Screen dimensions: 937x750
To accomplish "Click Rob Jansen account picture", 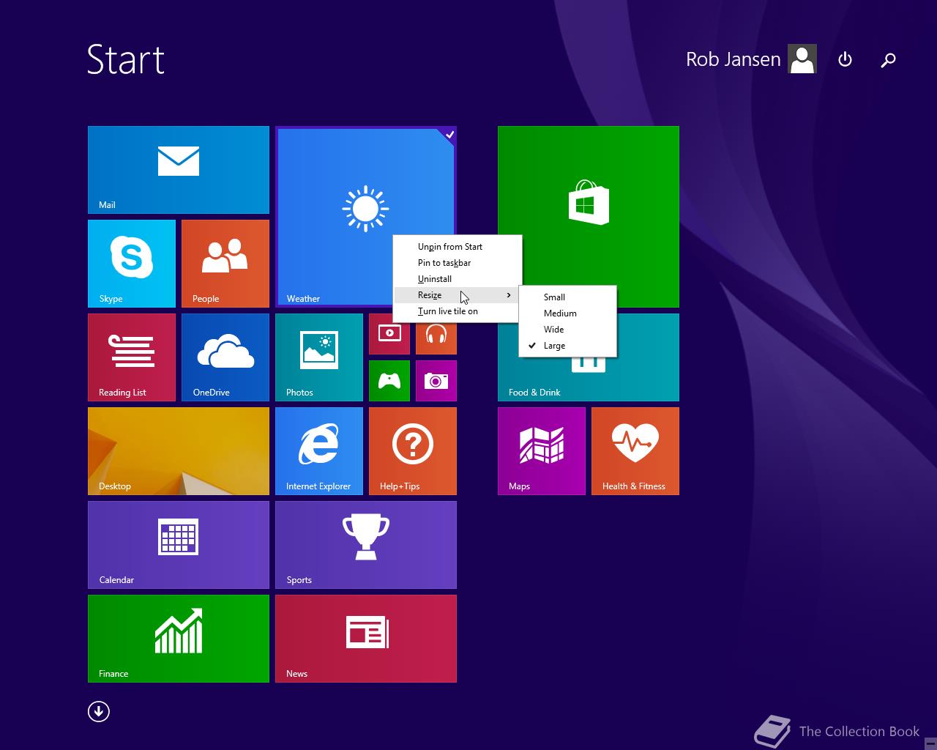I will [802, 59].
